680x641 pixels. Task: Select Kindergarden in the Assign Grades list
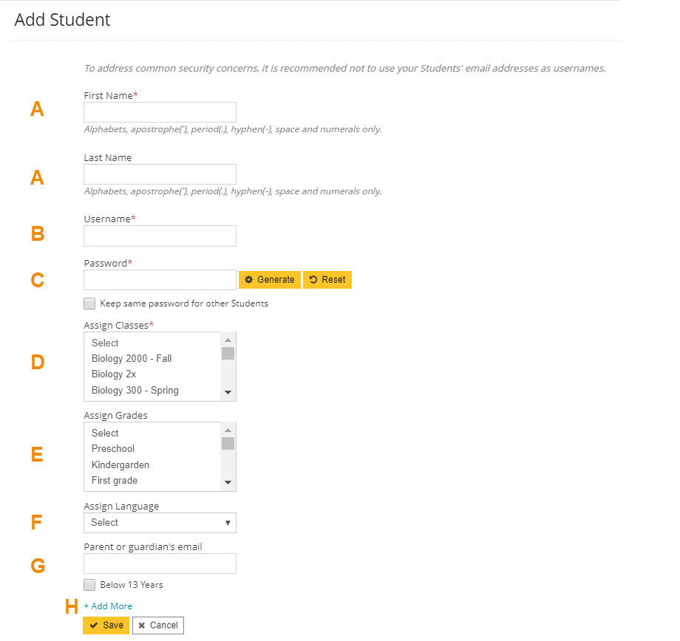point(120,465)
